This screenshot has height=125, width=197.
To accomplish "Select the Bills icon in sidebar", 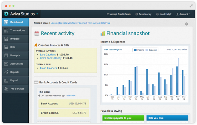I will 6,47.
